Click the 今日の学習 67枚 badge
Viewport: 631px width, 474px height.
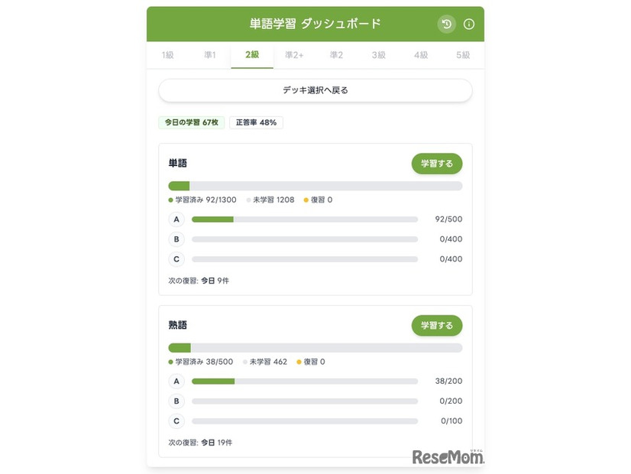click(191, 122)
